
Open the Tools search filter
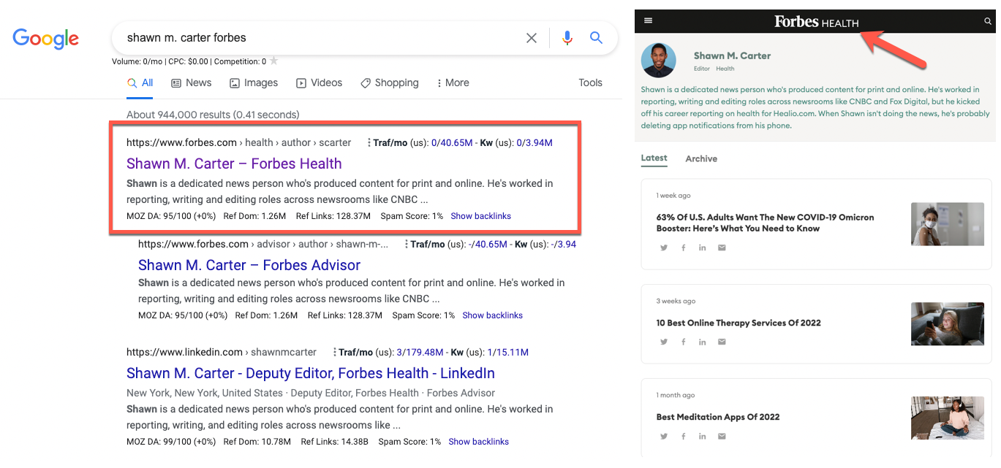[590, 83]
